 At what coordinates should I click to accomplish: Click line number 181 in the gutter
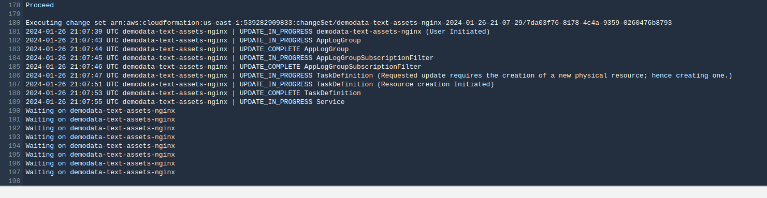tap(15, 32)
